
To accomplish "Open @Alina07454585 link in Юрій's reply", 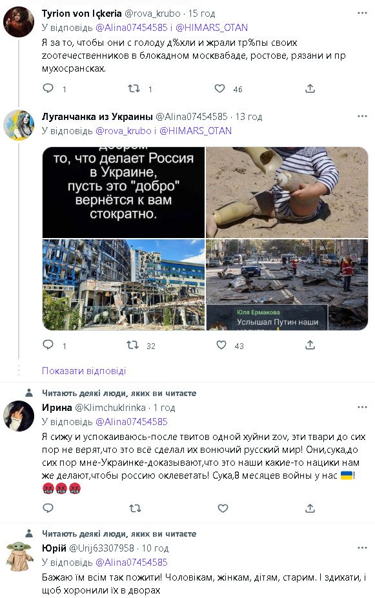I will [131, 562].
